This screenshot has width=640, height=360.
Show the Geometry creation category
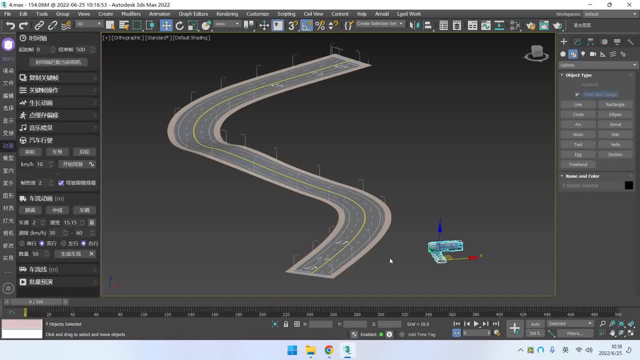(563, 54)
